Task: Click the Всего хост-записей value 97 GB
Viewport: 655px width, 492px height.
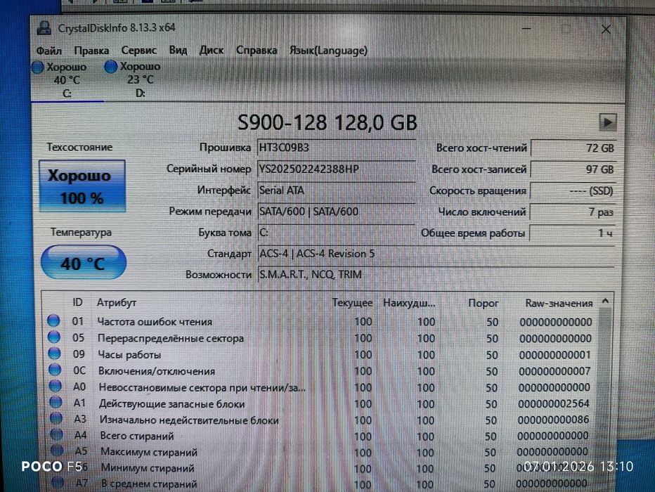Action: click(573, 169)
